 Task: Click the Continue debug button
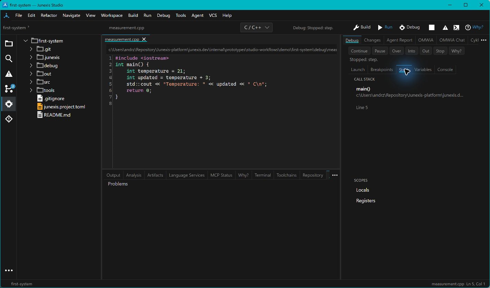359,51
